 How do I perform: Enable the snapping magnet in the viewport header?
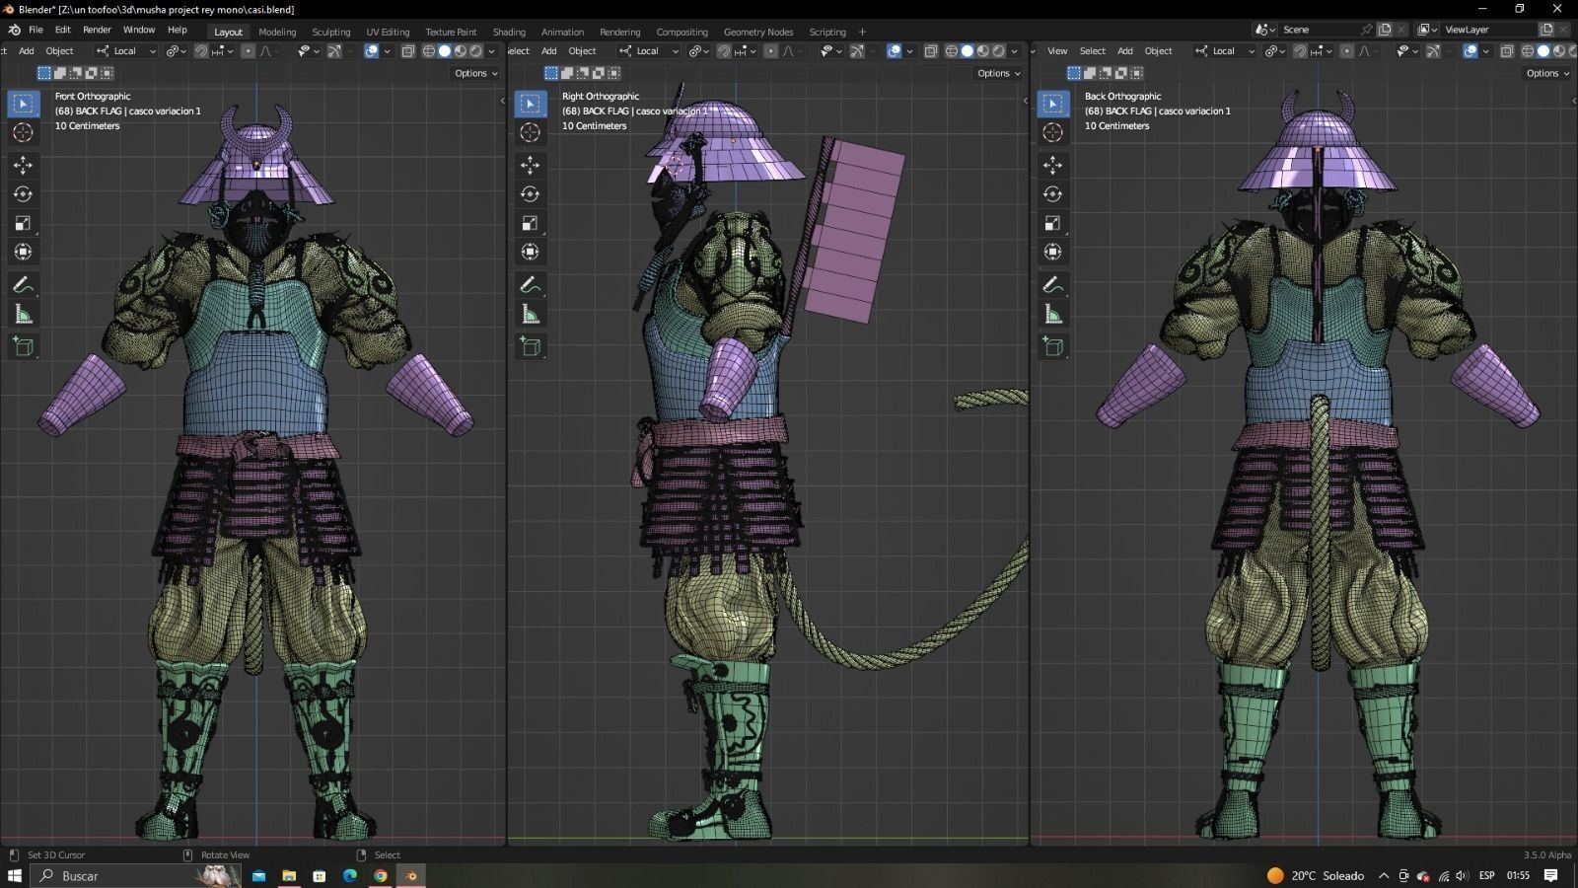pos(201,50)
